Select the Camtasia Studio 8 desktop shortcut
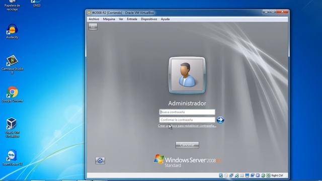 pyautogui.click(x=12, y=64)
